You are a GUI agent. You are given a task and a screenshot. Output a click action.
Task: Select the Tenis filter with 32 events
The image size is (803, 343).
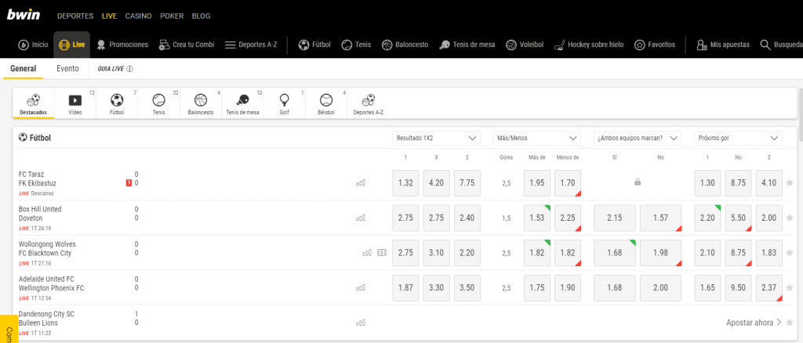point(159,104)
